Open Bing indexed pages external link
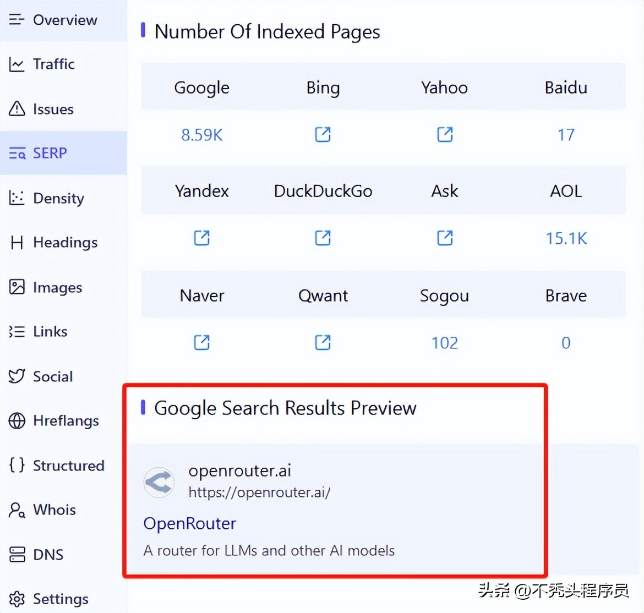This screenshot has width=644, height=613. tap(323, 134)
